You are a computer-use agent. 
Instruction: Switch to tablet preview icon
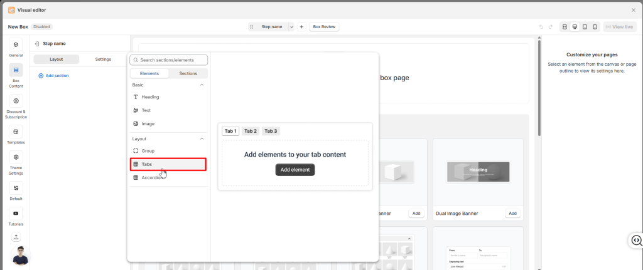(x=585, y=27)
